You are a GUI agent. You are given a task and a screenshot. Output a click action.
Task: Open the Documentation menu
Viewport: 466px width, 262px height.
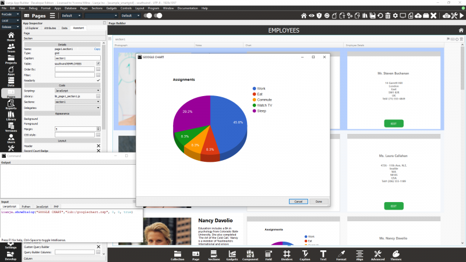tap(188, 8)
